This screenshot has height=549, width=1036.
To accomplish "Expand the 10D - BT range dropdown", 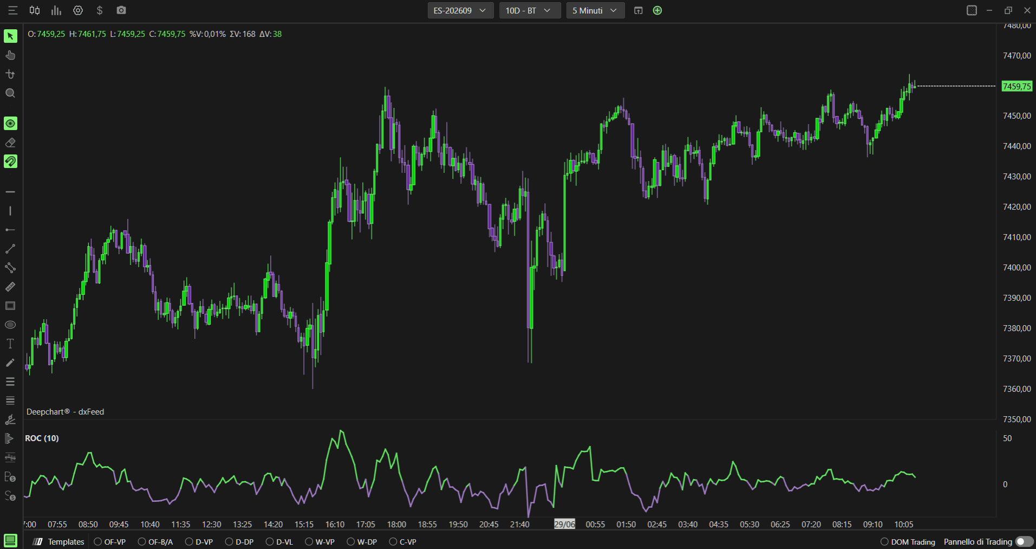I will [x=530, y=10].
